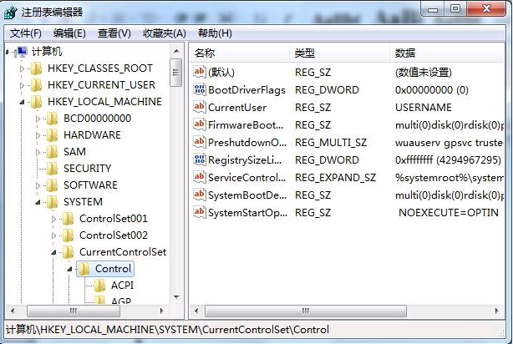Viewport: 513px width, 344px height.
Task: Sort by the 数据 column header
Action: point(447,53)
